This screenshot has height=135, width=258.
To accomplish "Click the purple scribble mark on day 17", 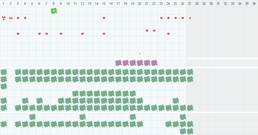I will tap(118, 63).
